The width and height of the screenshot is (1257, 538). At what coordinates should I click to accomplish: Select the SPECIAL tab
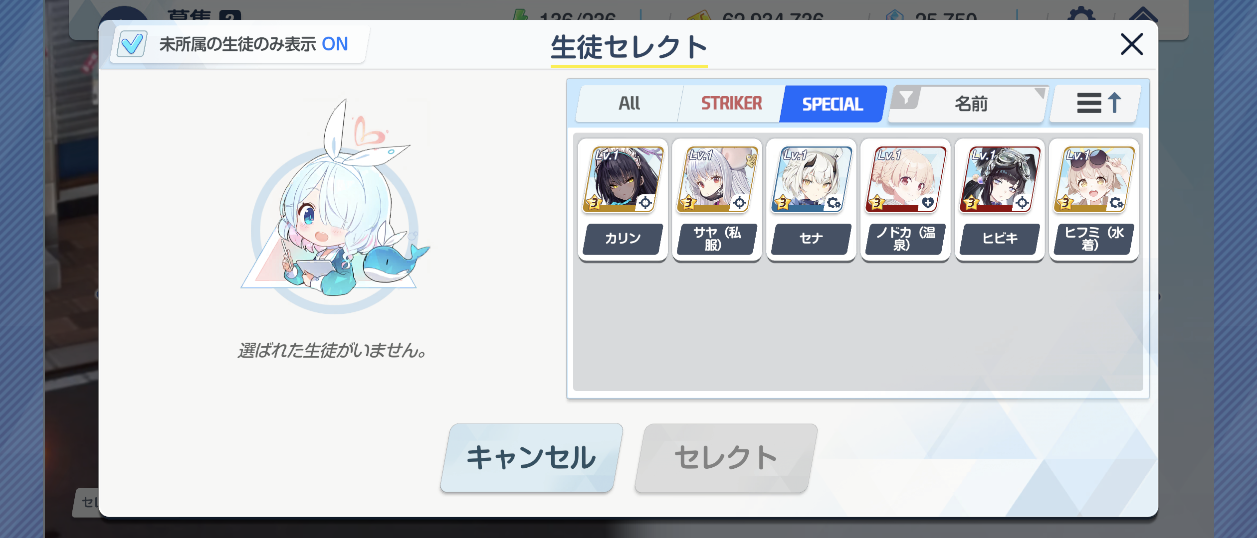833,104
